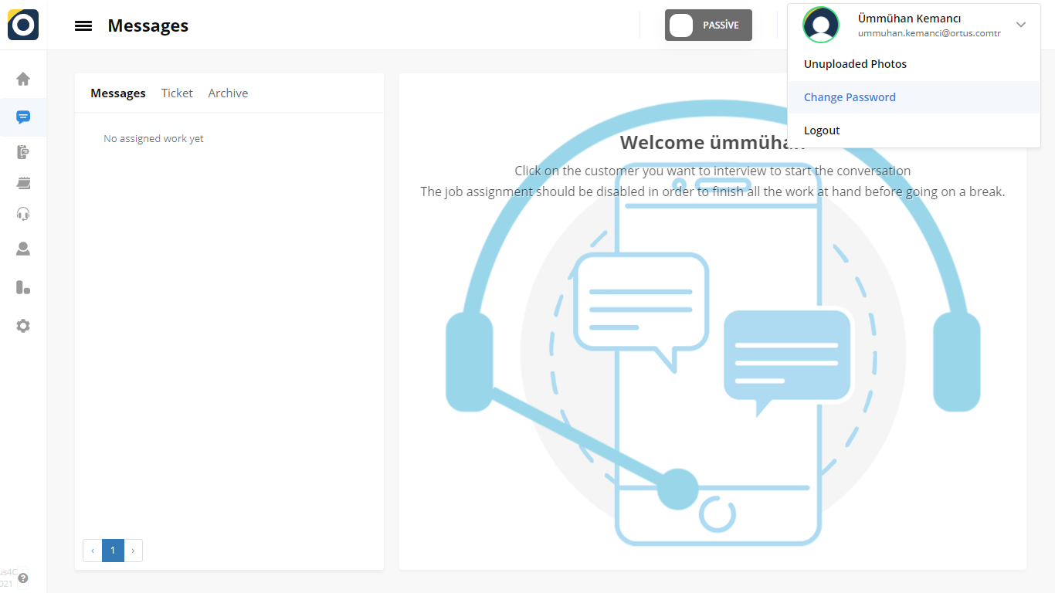Open the mobile chat icon in sidebar
Image resolution: width=1055 pixels, height=593 pixels.
23,152
